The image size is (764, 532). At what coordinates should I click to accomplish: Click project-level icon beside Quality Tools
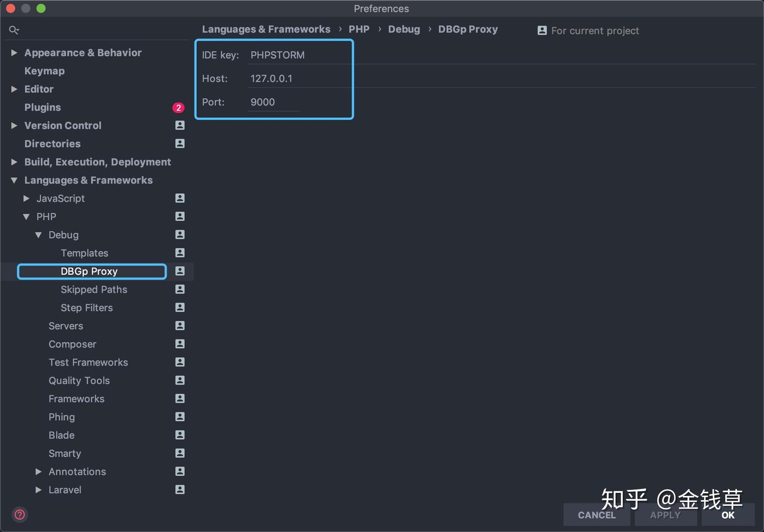180,380
